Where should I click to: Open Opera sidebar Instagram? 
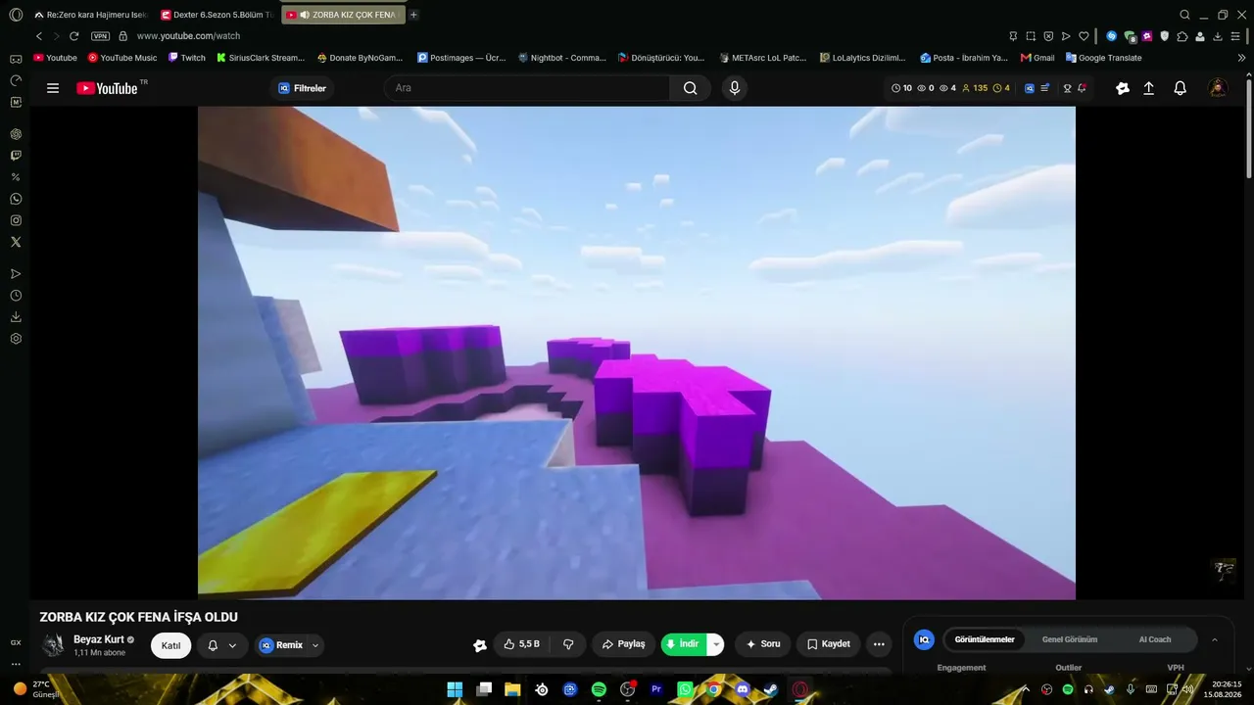(16, 220)
